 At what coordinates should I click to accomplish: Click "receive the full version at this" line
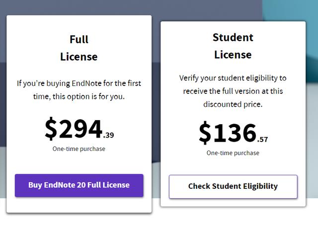[233, 91]
